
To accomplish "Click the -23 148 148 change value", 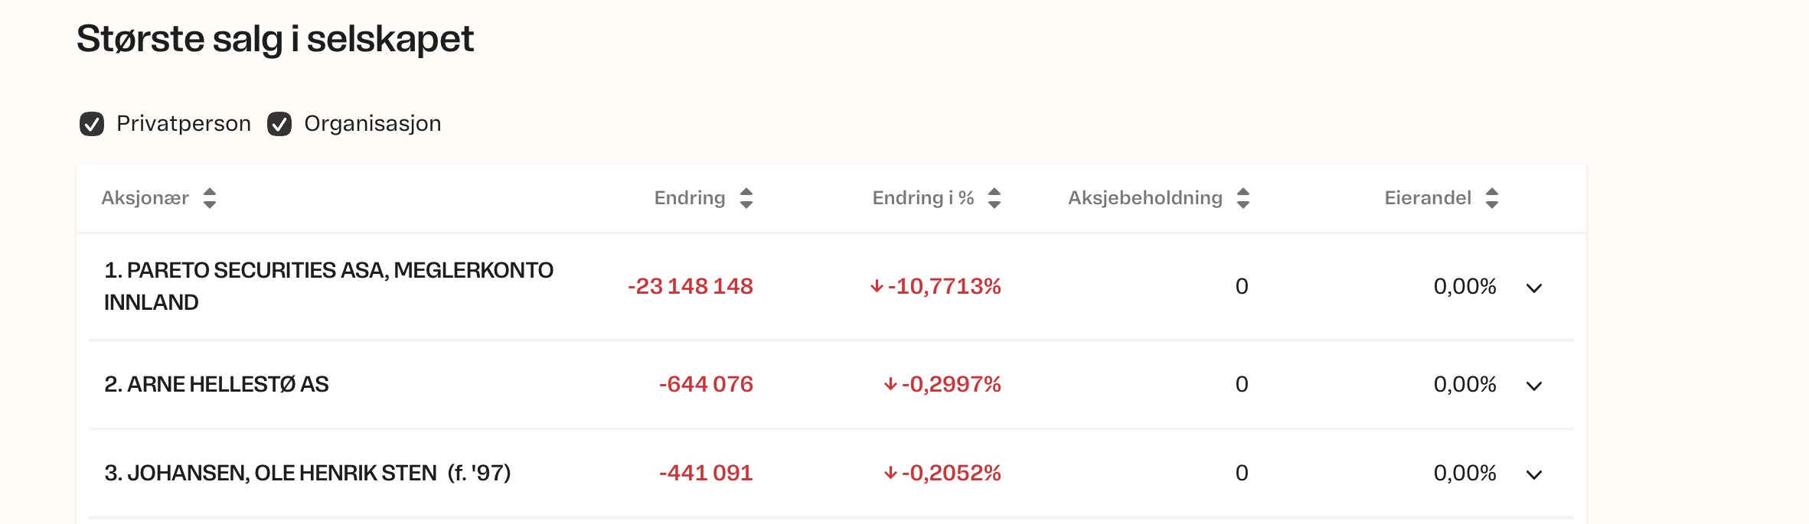I will [x=691, y=286].
